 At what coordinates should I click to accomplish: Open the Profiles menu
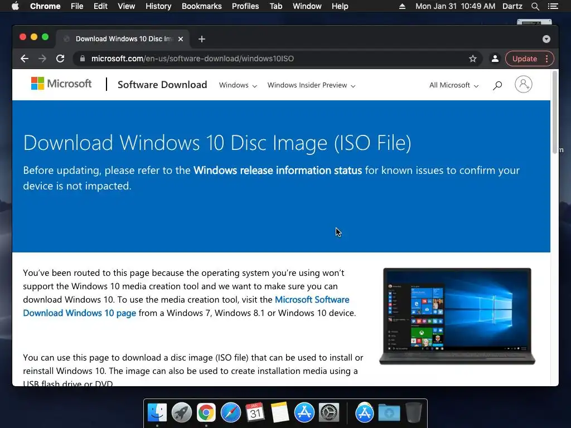click(x=245, y=6)
